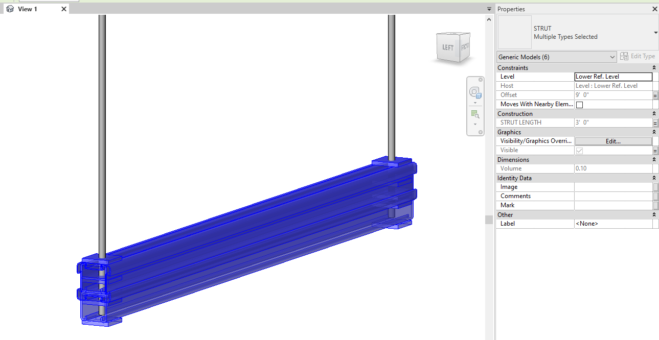Click the type preview image box in Properties
This screenshot has height=340, width=659.
514,32
